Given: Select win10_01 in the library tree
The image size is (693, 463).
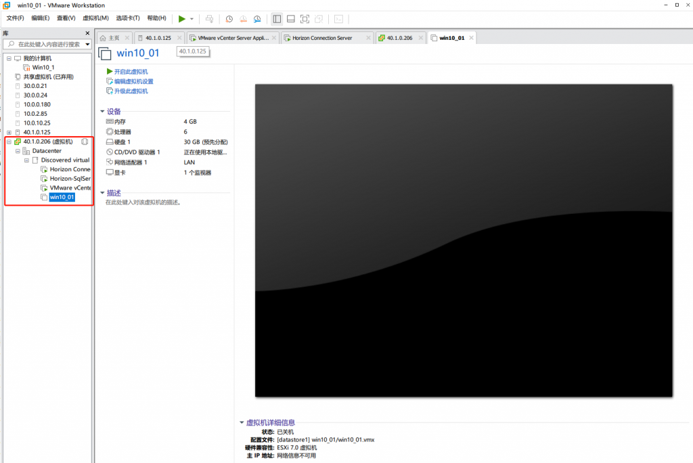Looking at the screenshot, I should (x=62, y=197).
